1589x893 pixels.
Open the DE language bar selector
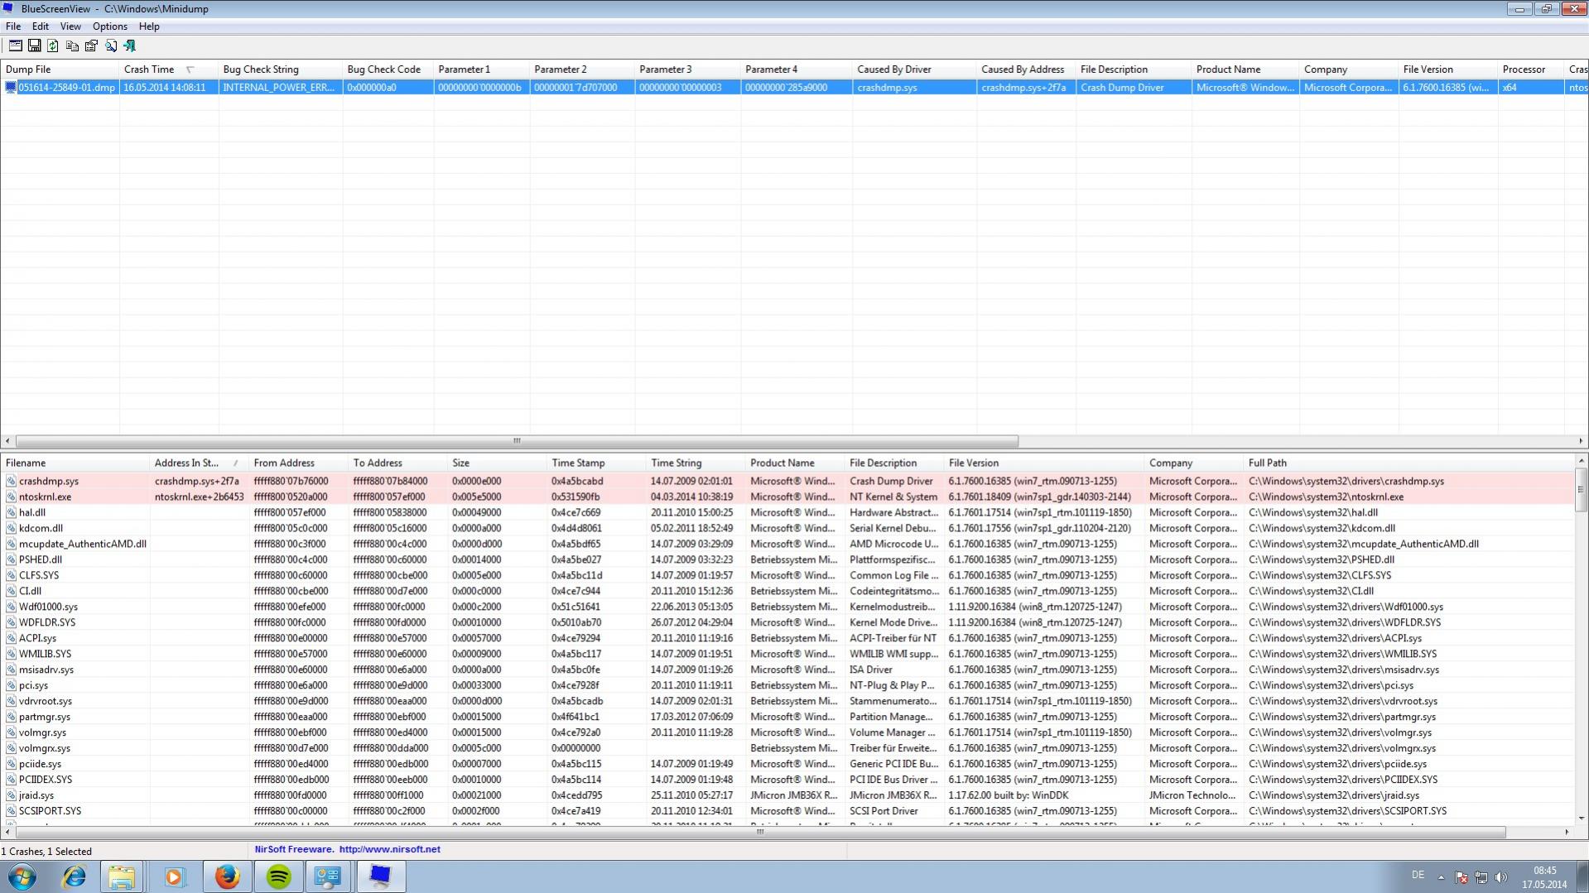pyautogui.click(x=1418, y=875)
